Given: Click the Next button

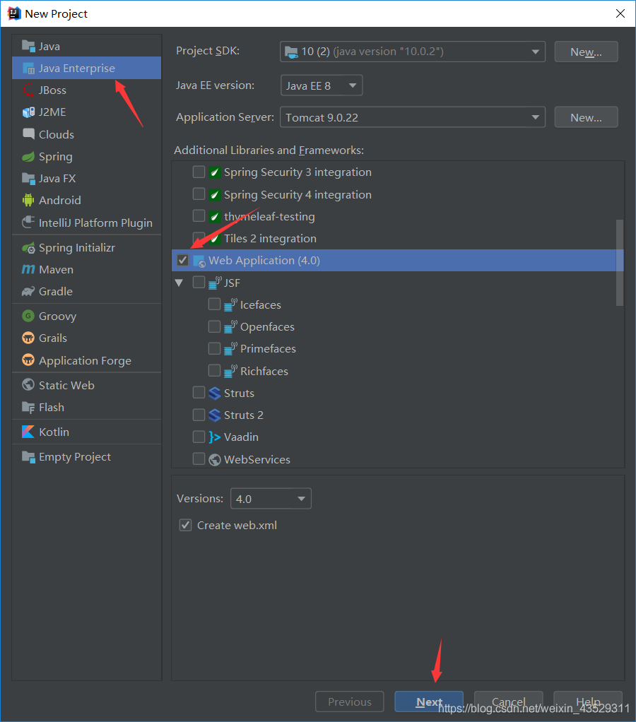Looking at the screenshot, I should (x=429, y=702).
